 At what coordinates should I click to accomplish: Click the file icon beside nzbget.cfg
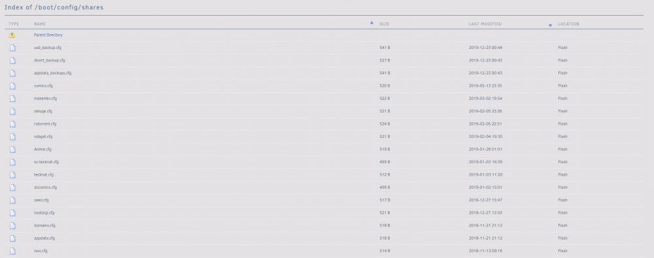pyautogui.click(x=12, y=137)
